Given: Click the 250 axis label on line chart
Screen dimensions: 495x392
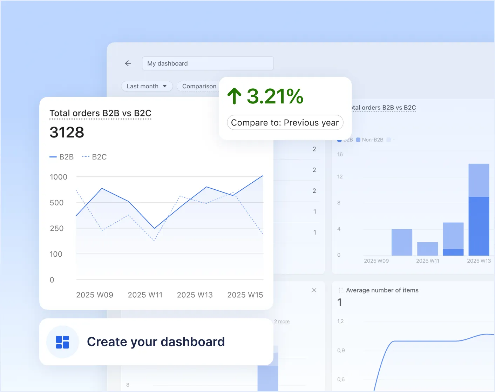Looking at the screenshot, I should pyautogui.click(x=57, y=229).
